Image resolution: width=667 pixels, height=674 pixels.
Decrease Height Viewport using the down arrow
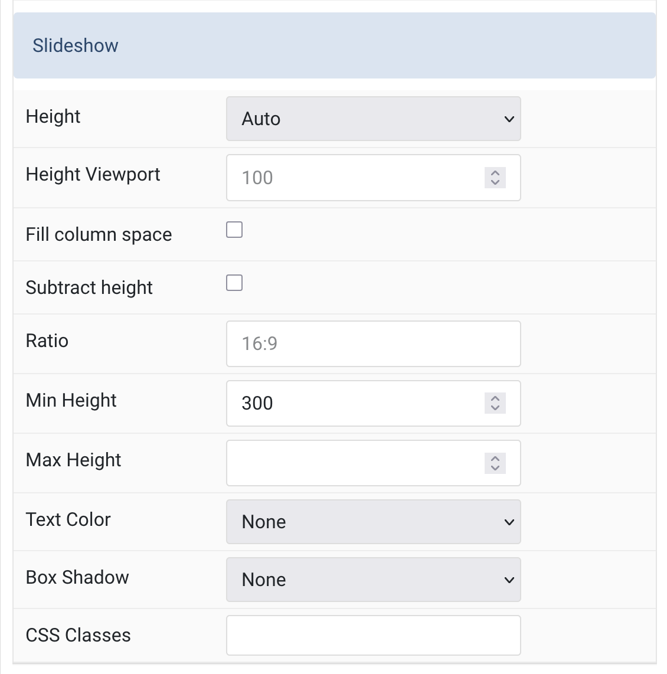(x=495, y=183)
